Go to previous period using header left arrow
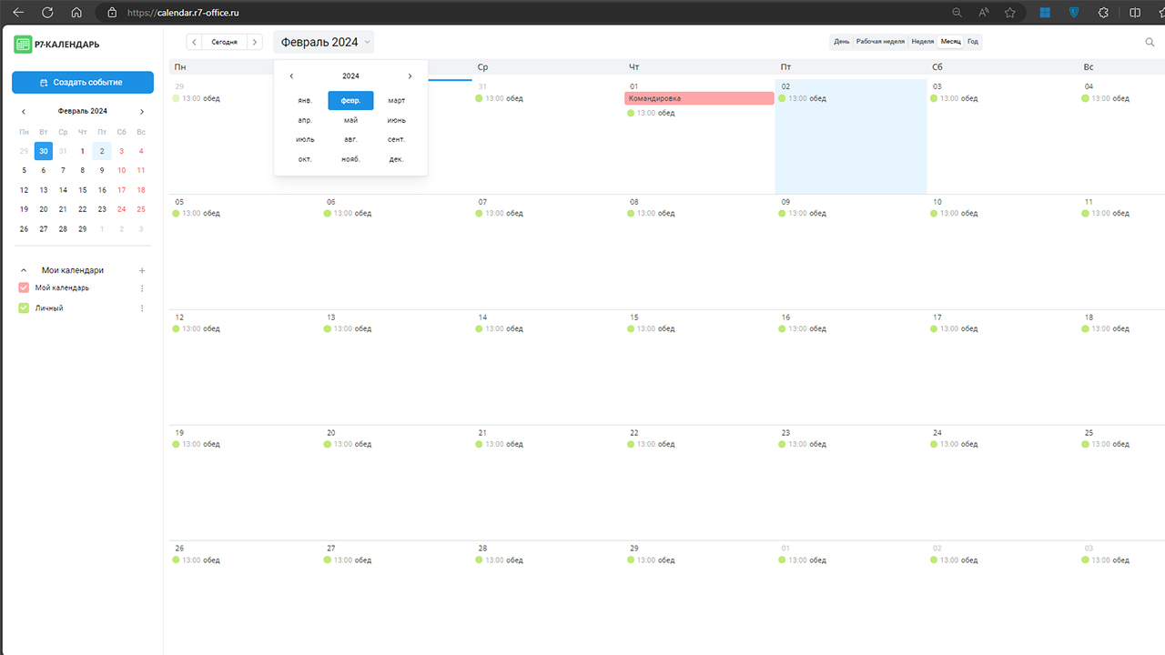 coord(194,42)
